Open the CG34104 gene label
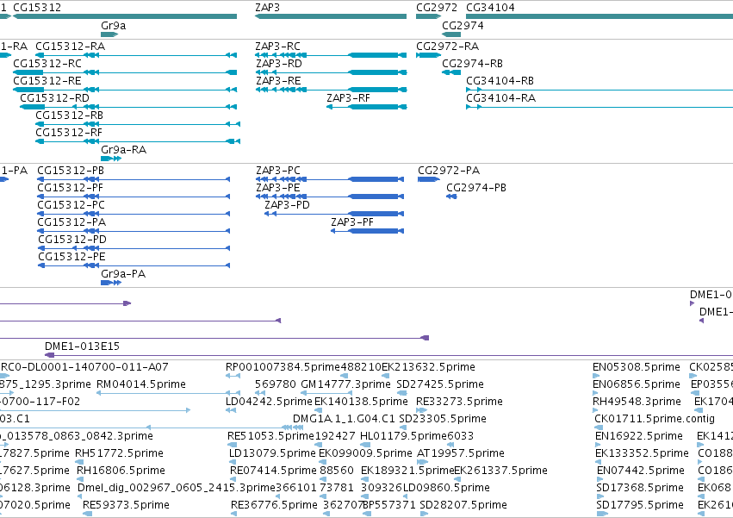The width and height of the screenshot is (733, 518). click(x=490, y=8)
